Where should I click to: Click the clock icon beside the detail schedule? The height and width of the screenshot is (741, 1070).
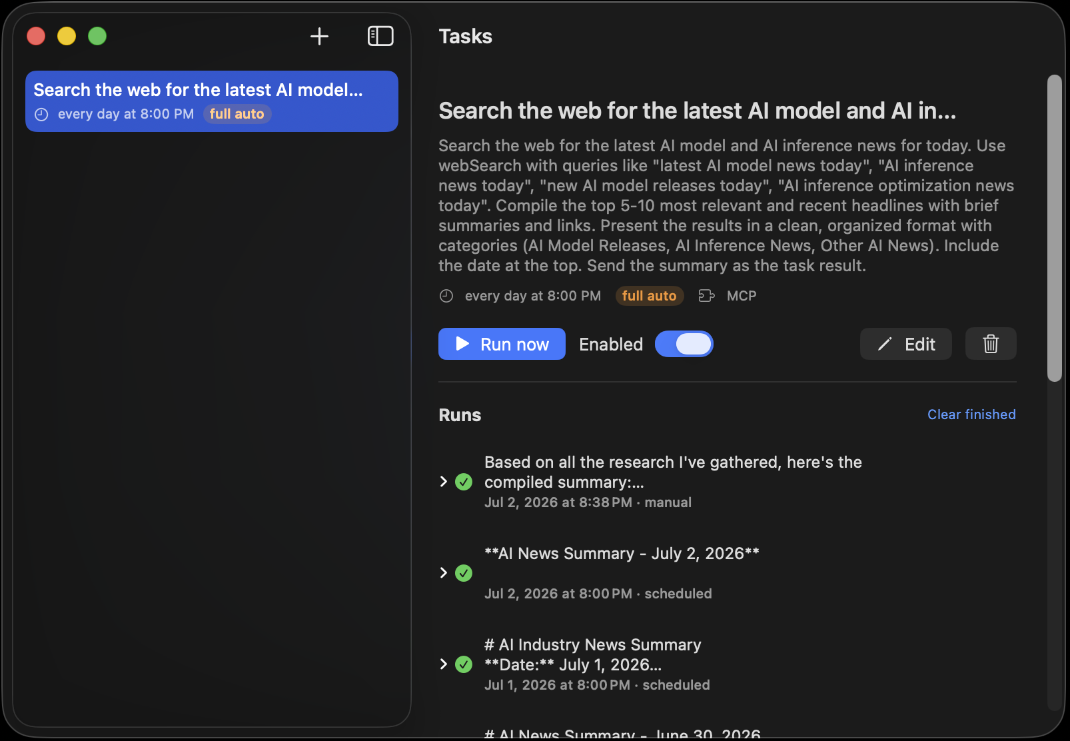tap(446, 296)
